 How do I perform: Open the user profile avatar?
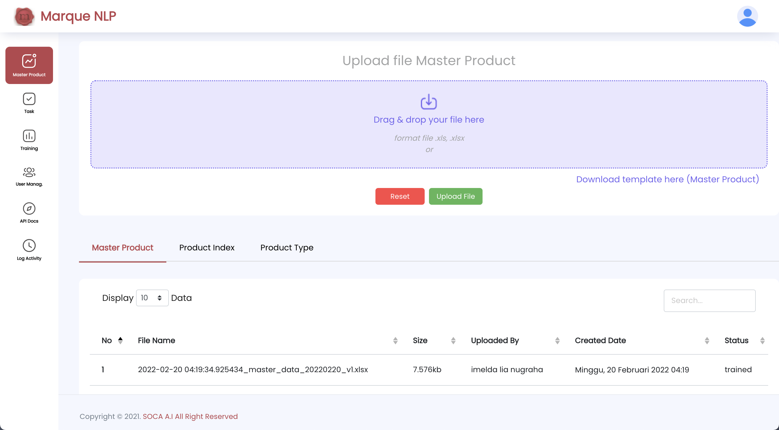[x=747, y=16]
